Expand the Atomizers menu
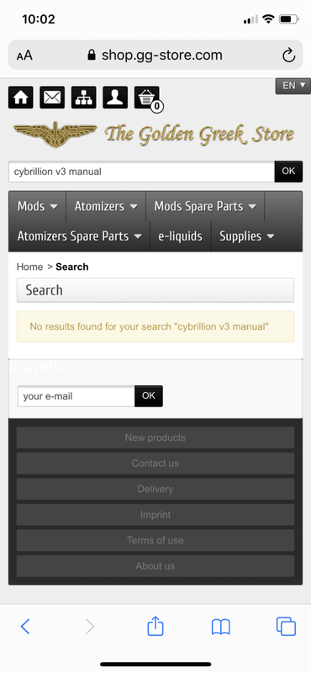 point(106,206)
